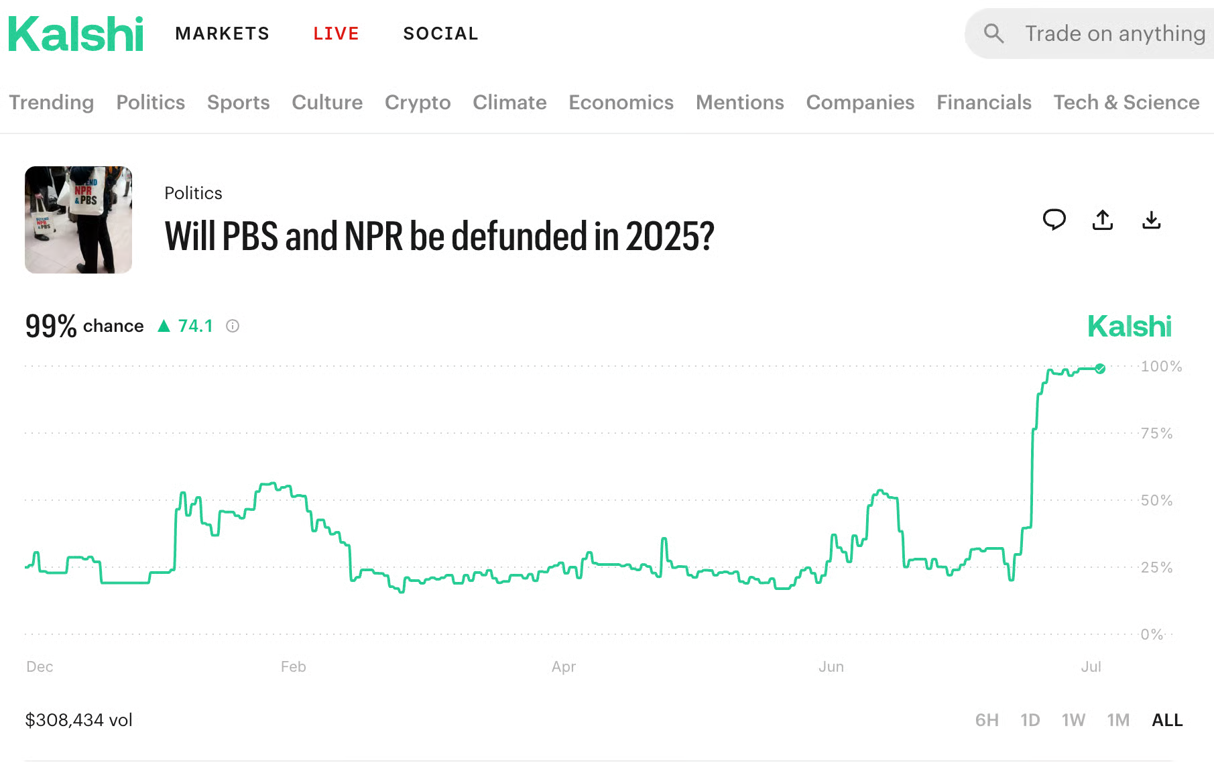Select the ALL chart timeframe
This screenshot has height=771, width=1214.
point(1167,720)
